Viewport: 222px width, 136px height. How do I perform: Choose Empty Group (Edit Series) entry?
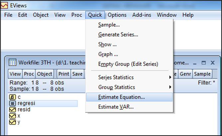pyautogui.click(x=129, y=64)
